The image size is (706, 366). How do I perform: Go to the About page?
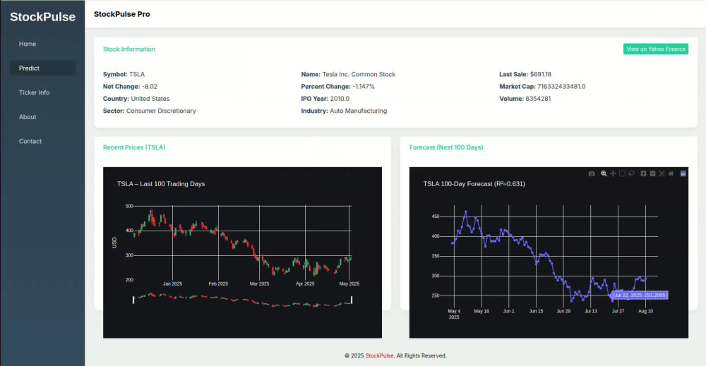[28, 116]
